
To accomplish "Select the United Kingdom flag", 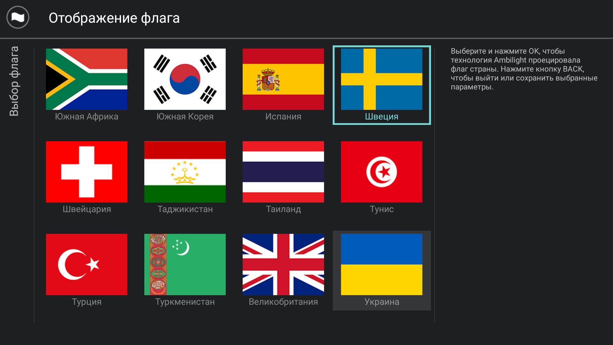I will 283,264.
